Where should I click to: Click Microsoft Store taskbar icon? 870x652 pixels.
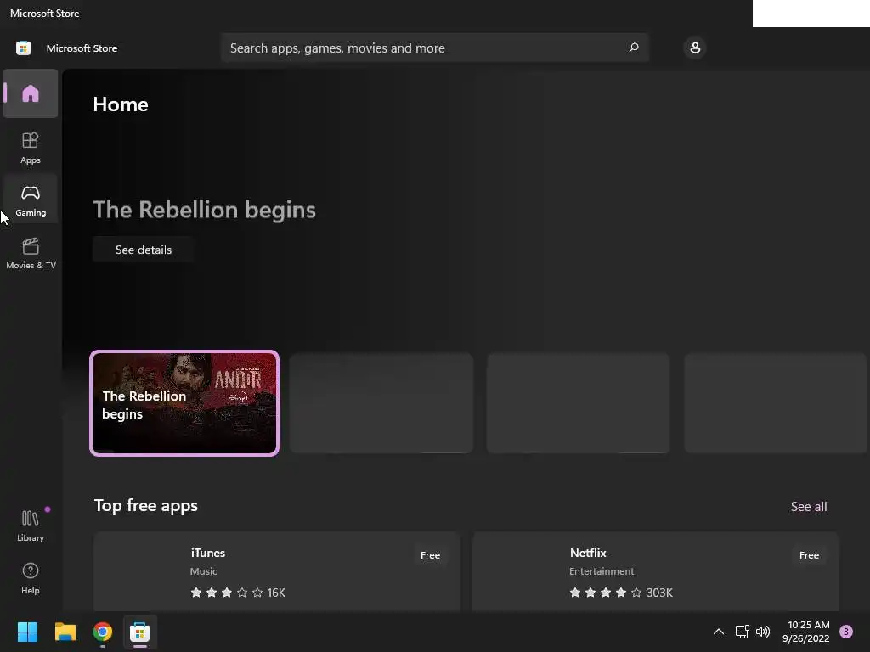[x=140, y=632]
